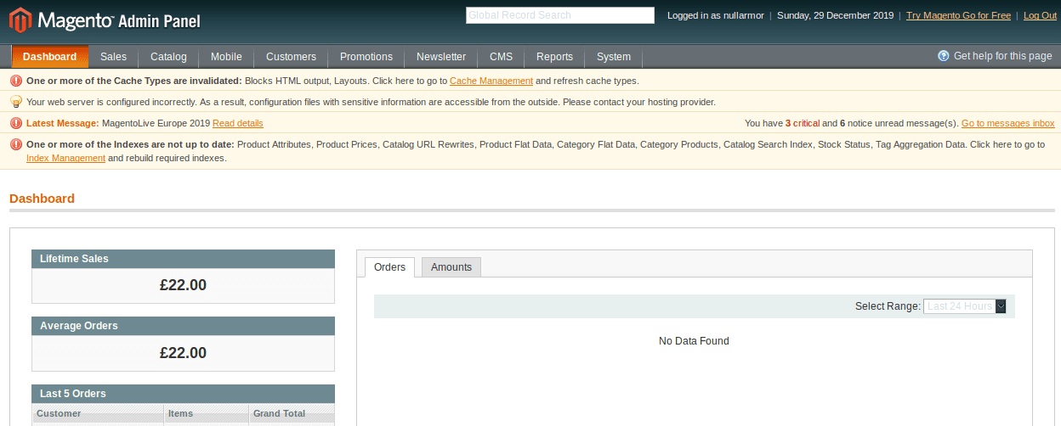The image size is (1061, 426).
Task: Follow the Try Magento Go for Free link
Action: [958, 15]
